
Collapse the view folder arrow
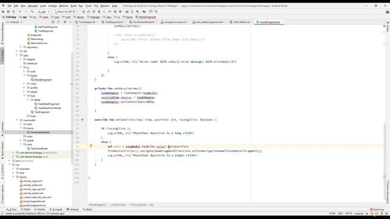click(x=17, y=55)
